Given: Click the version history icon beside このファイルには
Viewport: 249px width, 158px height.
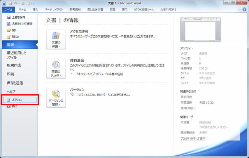Looking at the screenshot, I should point(72,95).
